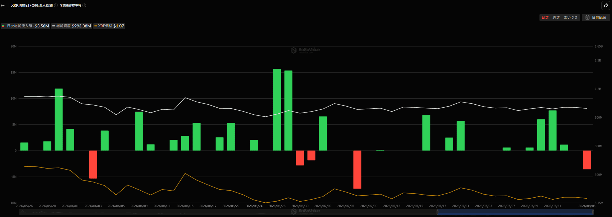Click the largest red outflow bar after 2026/07/07
This screenshot has height=217, width=612.
tap(357, 170)
